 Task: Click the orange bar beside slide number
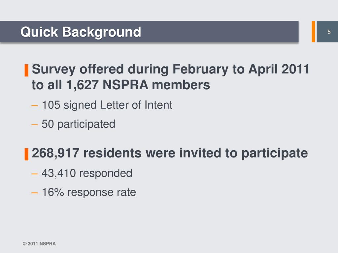(314, 32)
